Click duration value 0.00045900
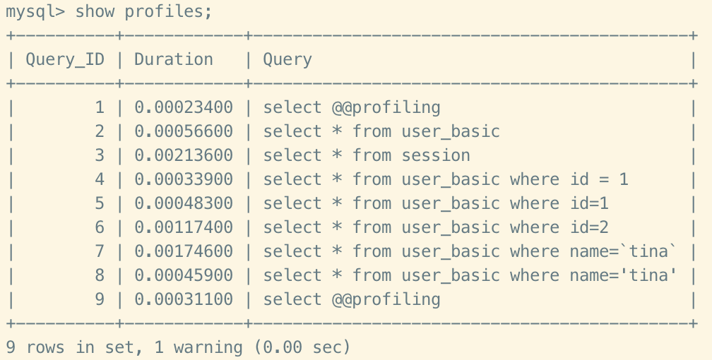Image resolution: width=712 pixels, height=360 pixels. click(x=184, y=276)
